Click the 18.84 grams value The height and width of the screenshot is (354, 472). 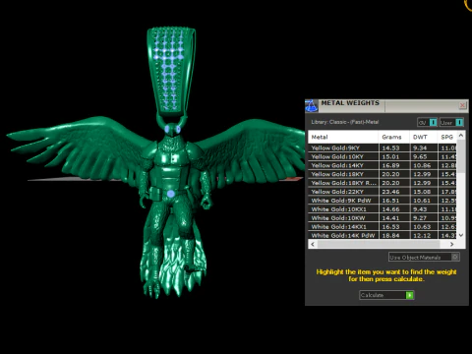pos(390,235)
